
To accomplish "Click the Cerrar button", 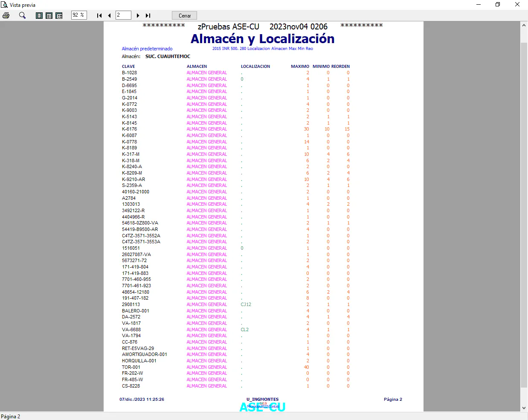I will (185, 15).
